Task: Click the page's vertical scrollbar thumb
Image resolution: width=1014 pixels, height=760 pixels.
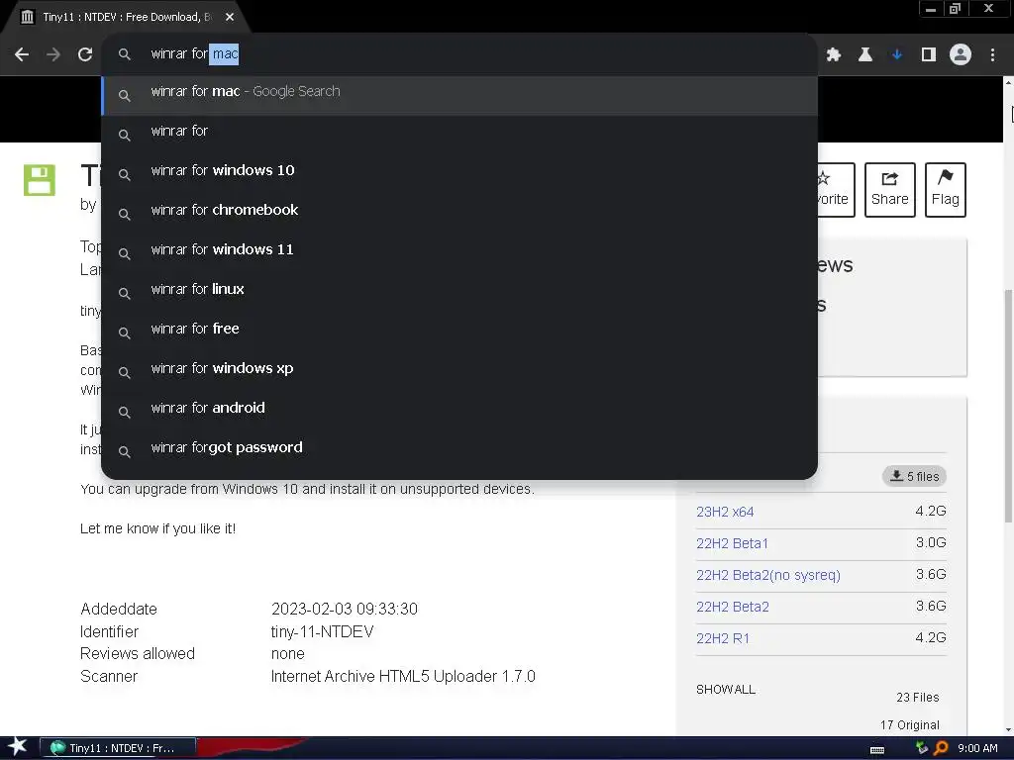Action: [x=1008, y=406]
